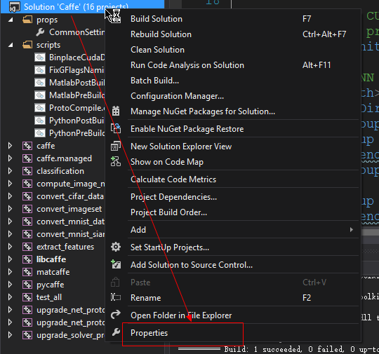Select convert_cifar_data project row
Image resolution: width=379 pixels, height=354 pixels.
click(x=70, y=196)
